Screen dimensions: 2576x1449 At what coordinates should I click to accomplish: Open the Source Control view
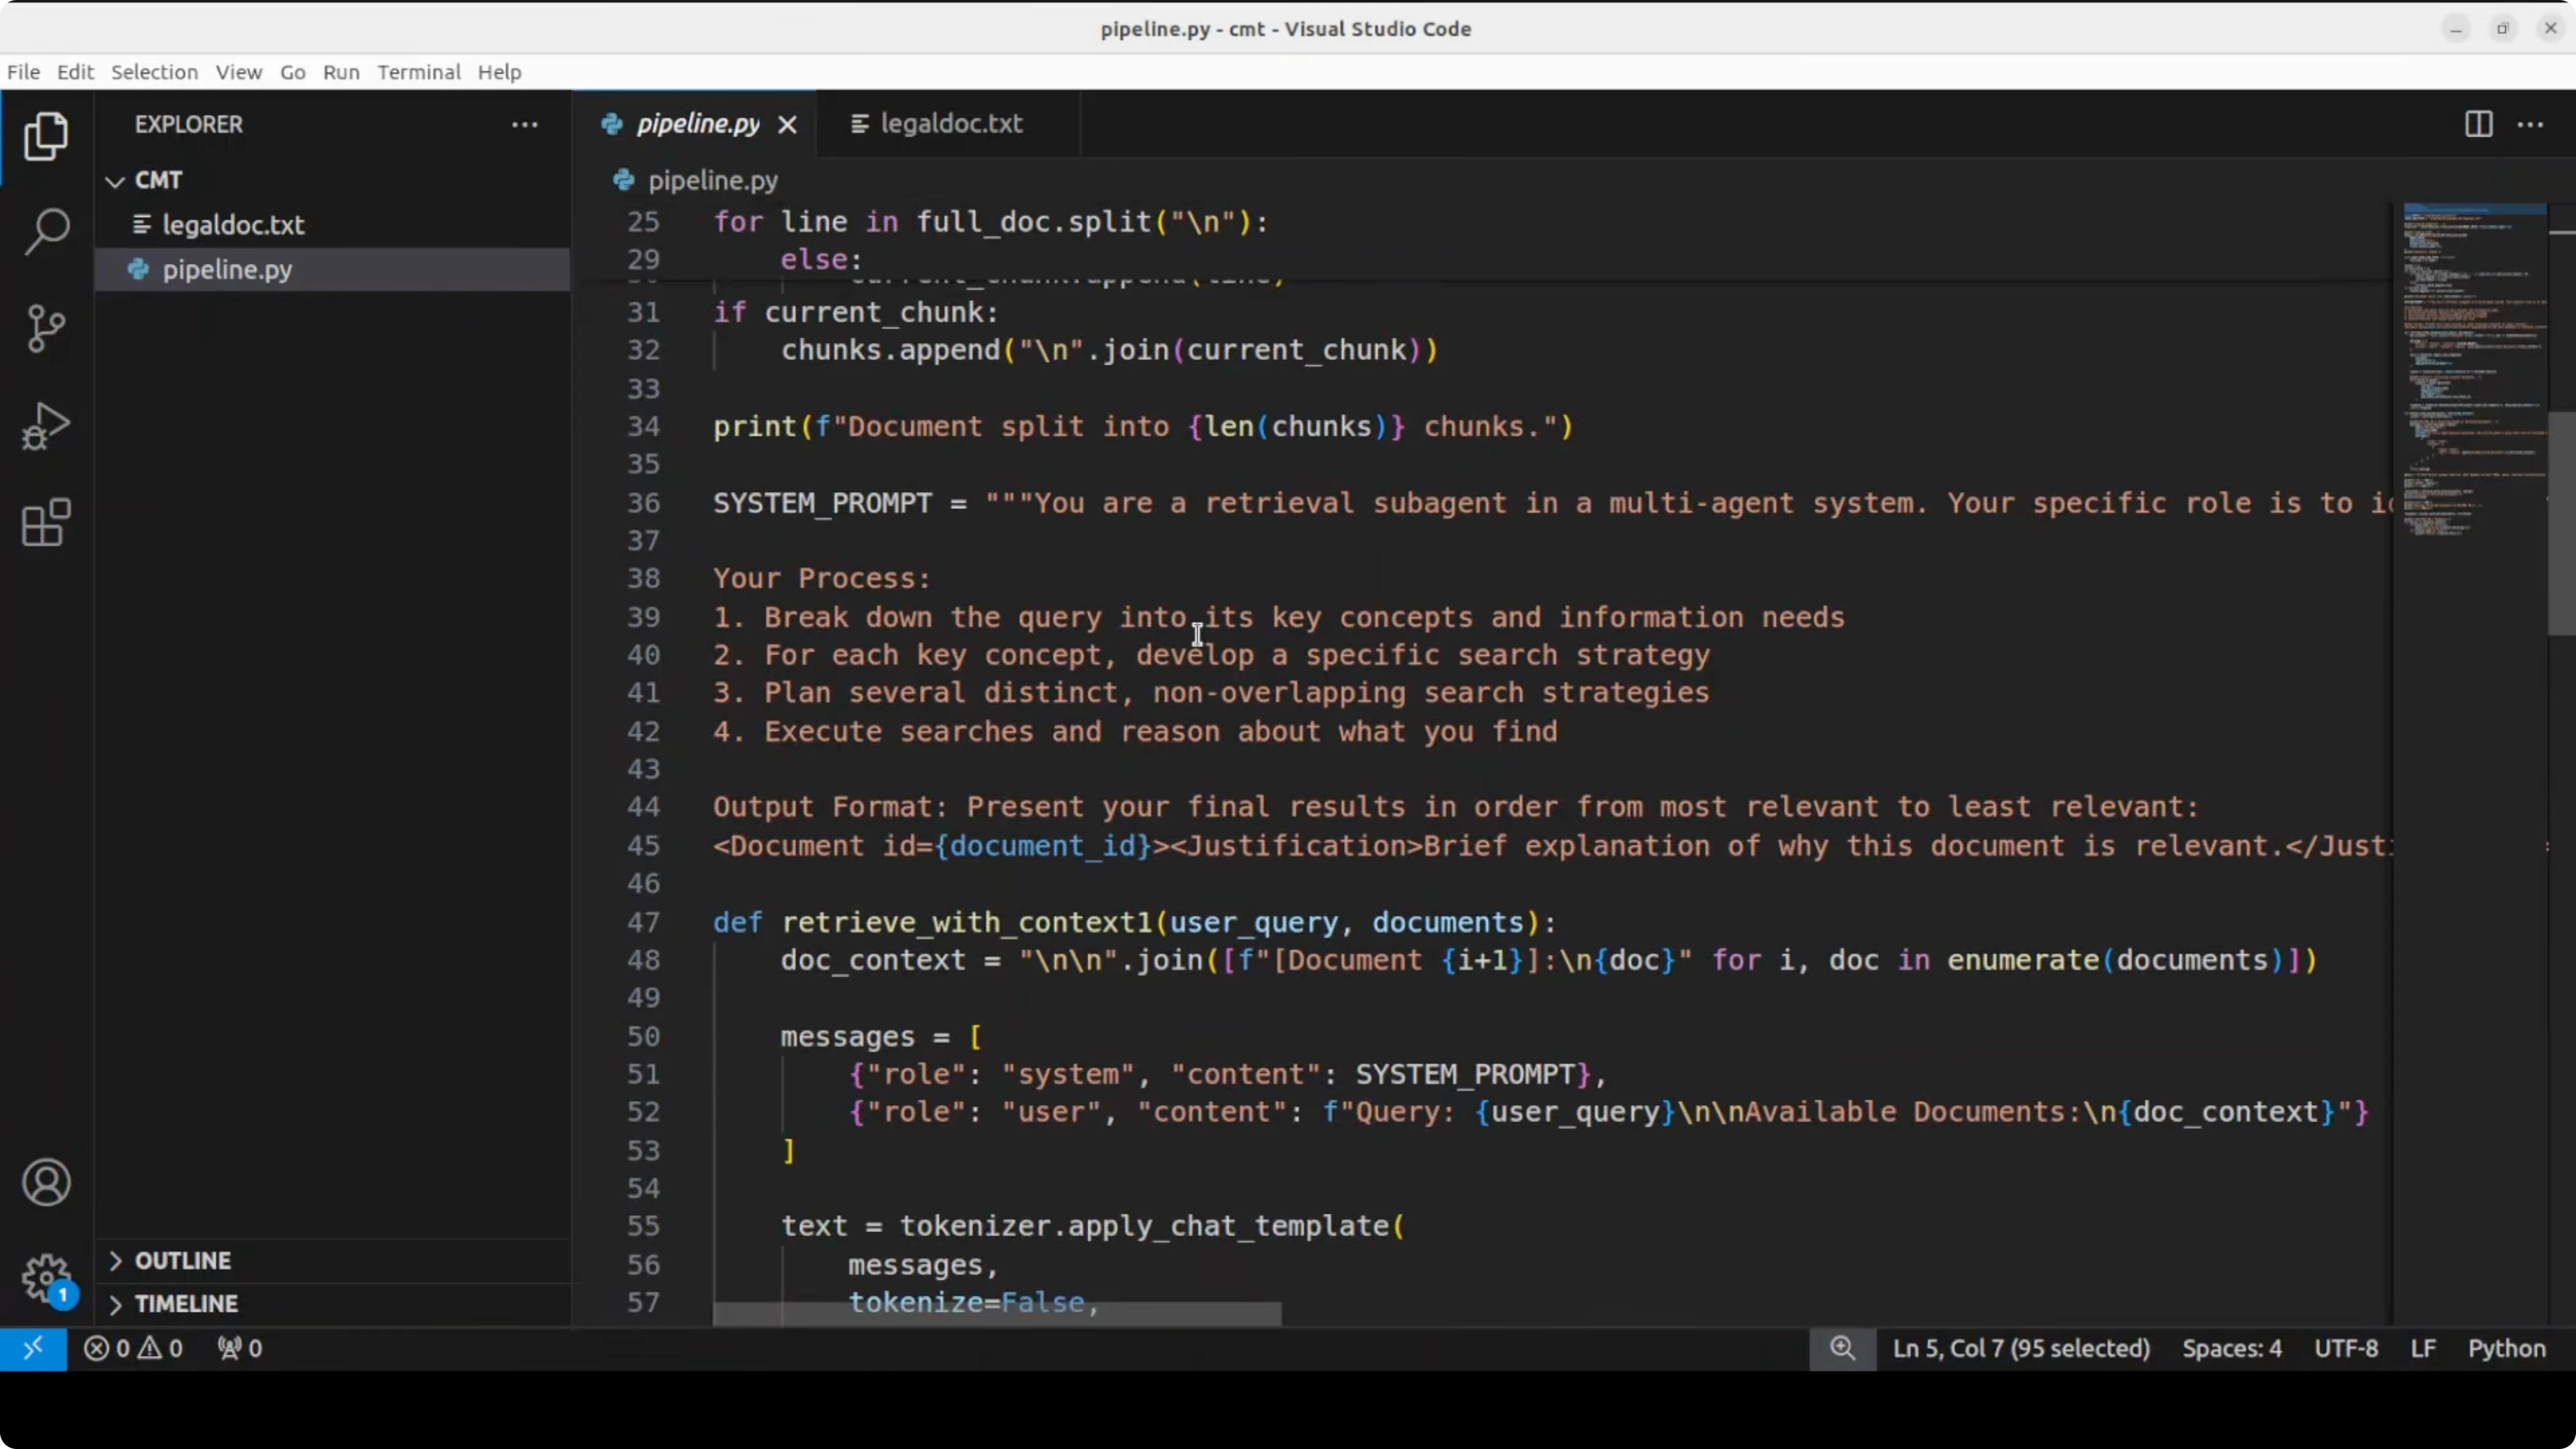[46, 329]
